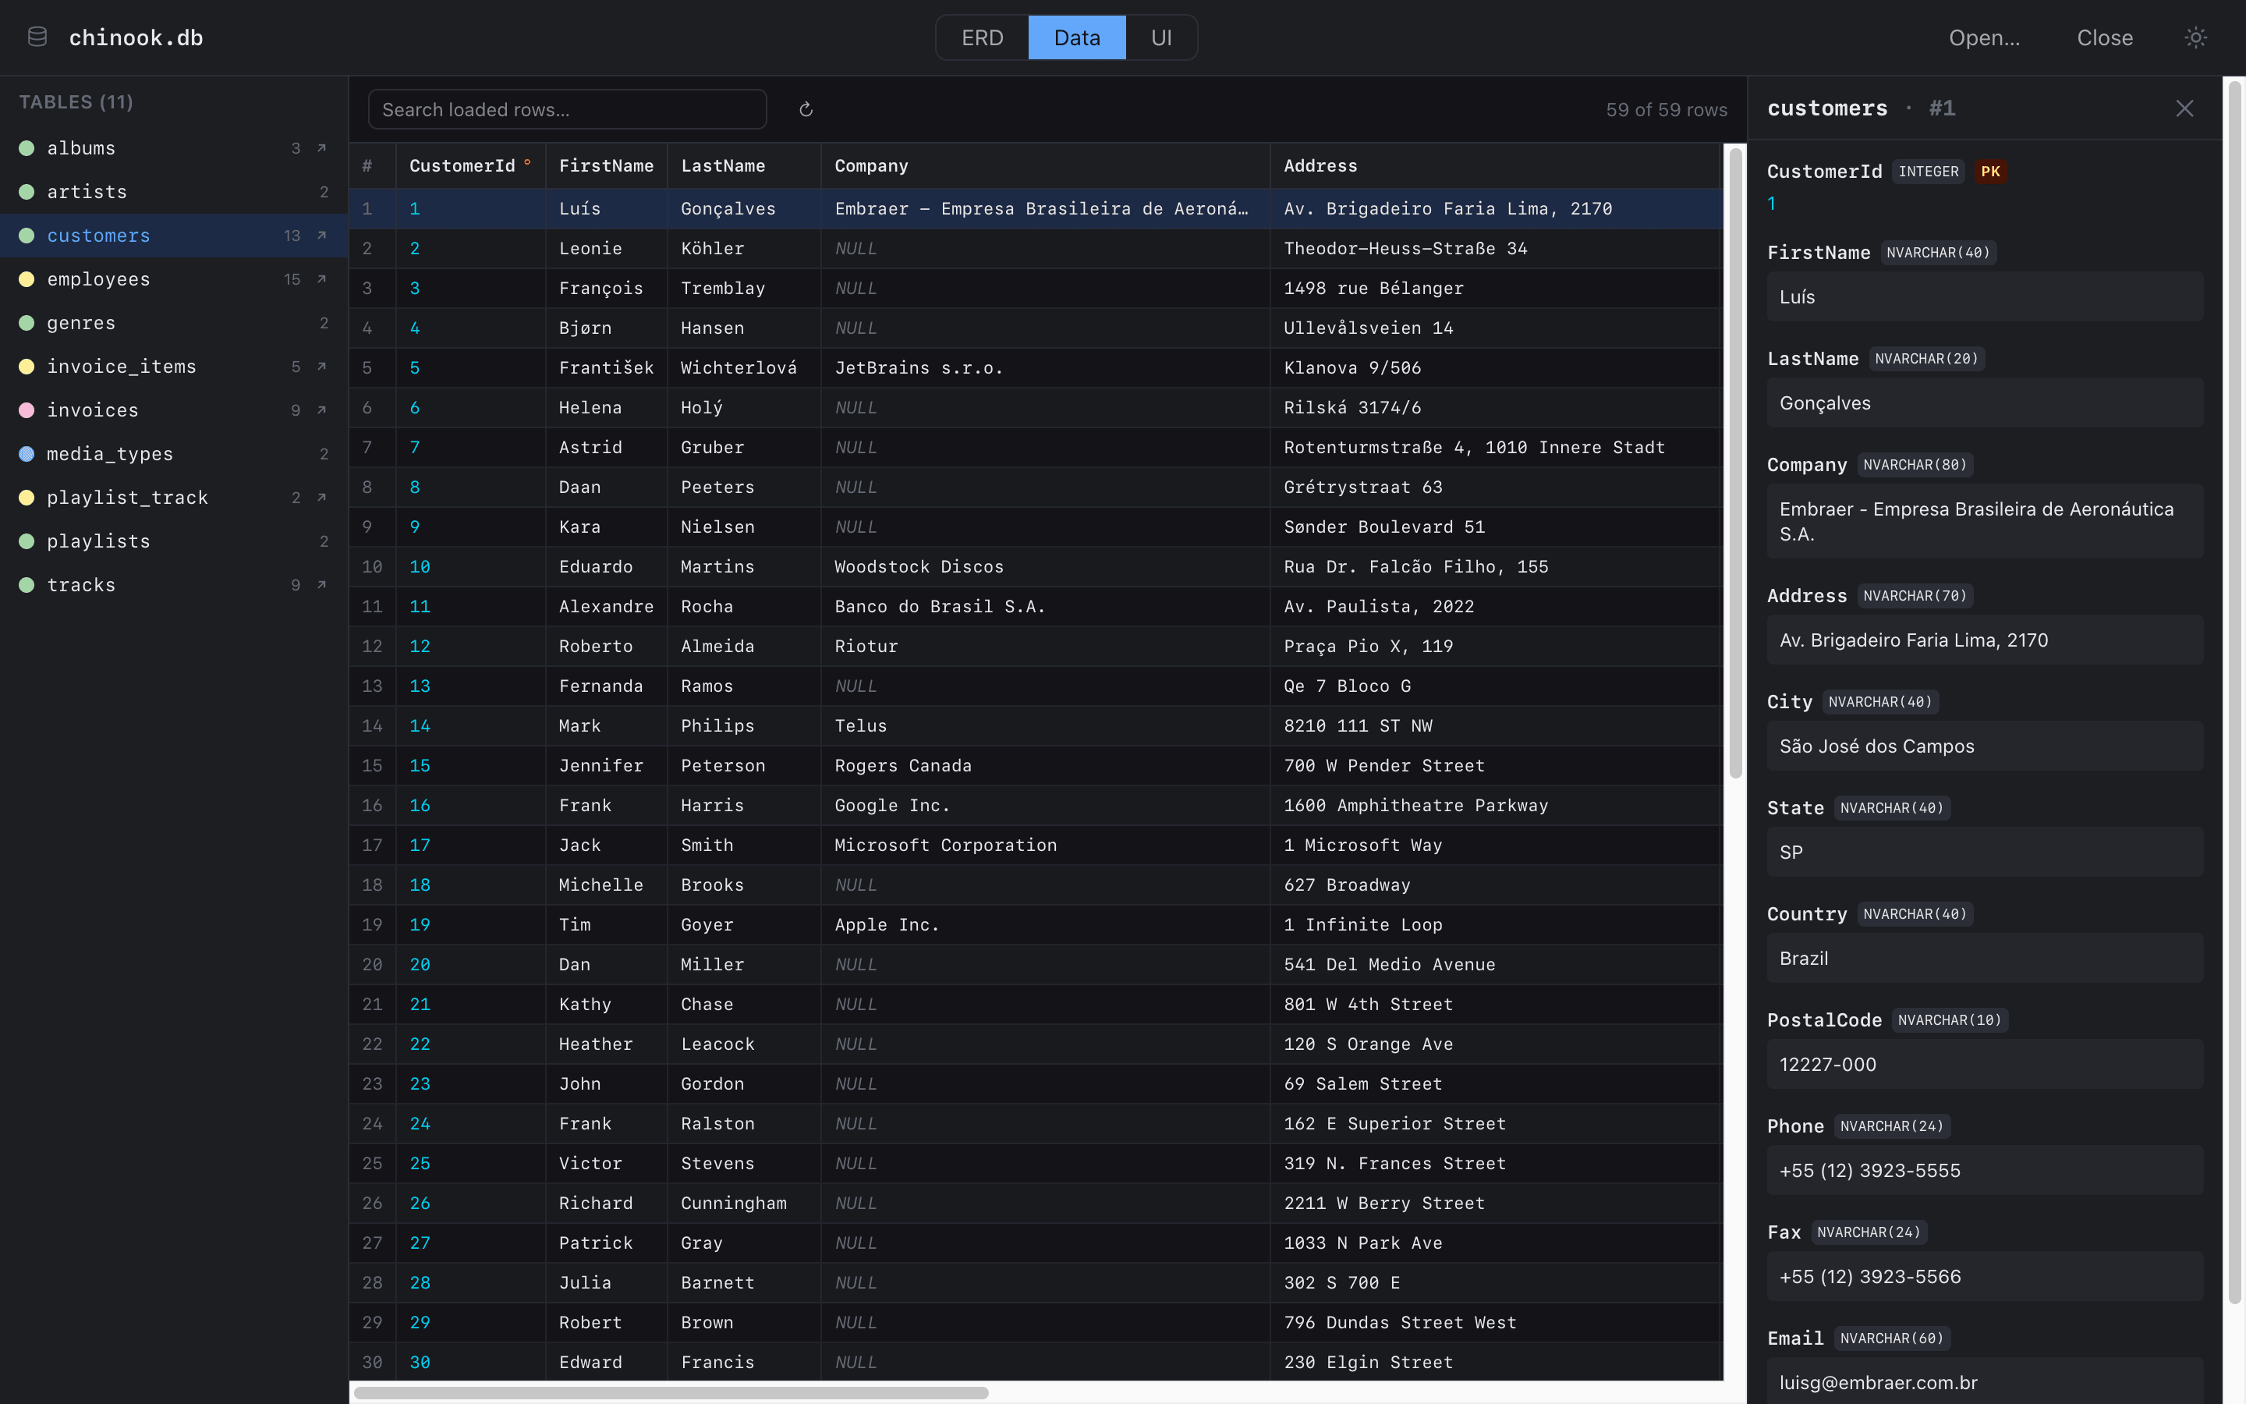Switch to the Data tab

[x=1076, y=37]
